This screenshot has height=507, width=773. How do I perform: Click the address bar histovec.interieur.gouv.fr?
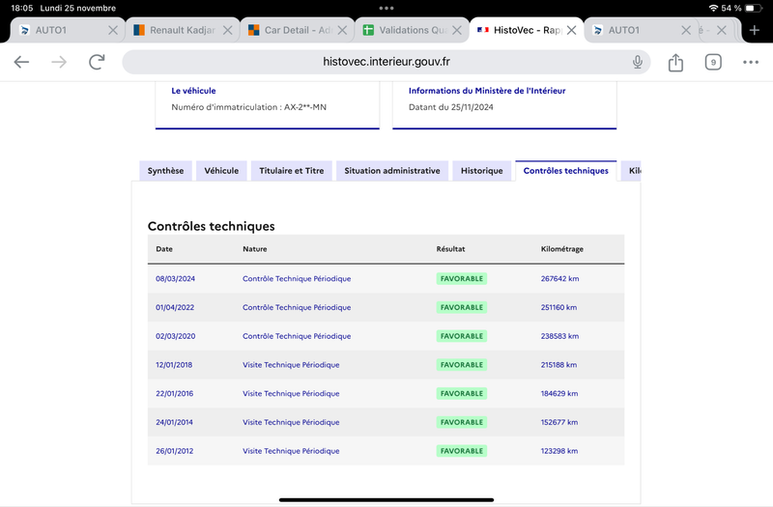tap(386, 62)
